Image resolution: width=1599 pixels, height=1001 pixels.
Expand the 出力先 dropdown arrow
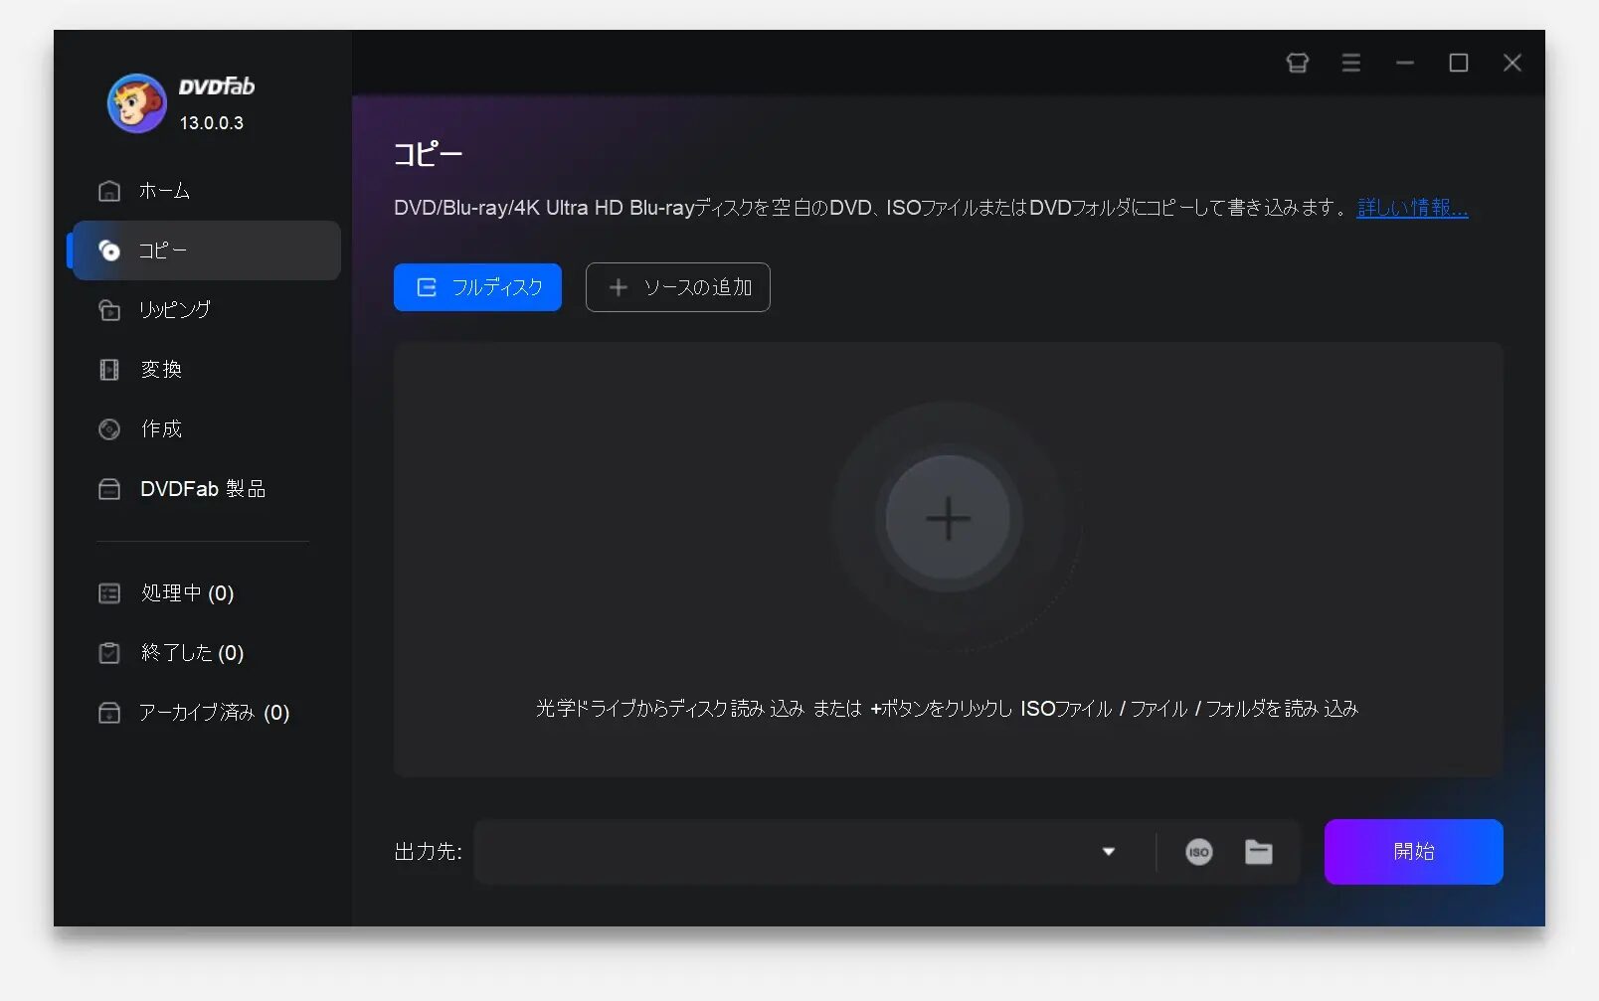click(x=1108, y=852)
